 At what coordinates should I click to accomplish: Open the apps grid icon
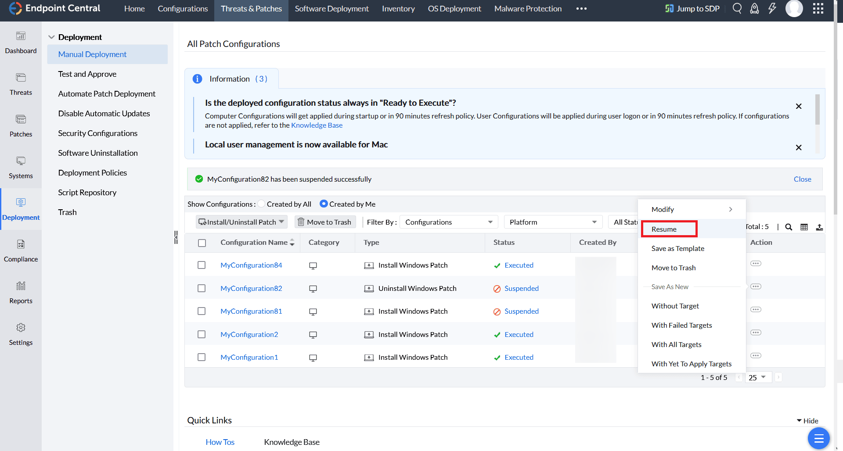(818, 9)
